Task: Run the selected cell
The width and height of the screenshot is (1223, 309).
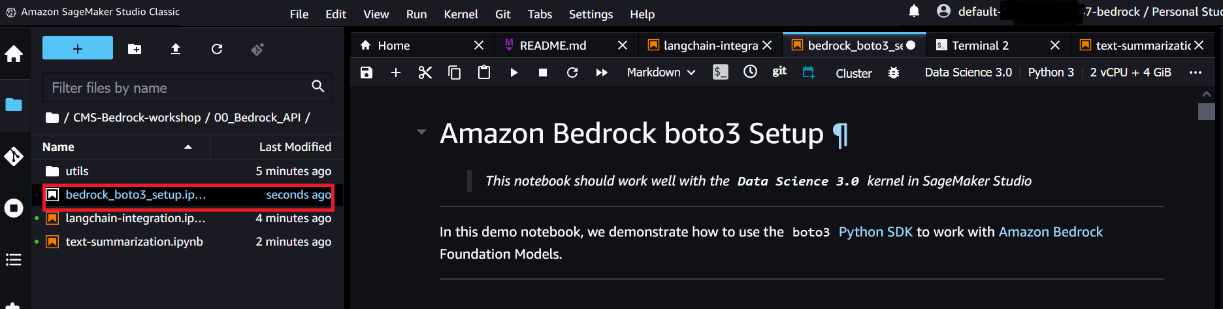Action: pyautogui.click(x=514, y=73)
